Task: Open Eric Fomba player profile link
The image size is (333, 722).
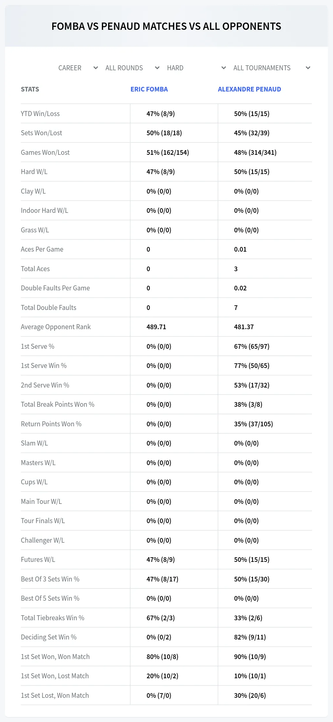Action: click(x=149, y=89)
